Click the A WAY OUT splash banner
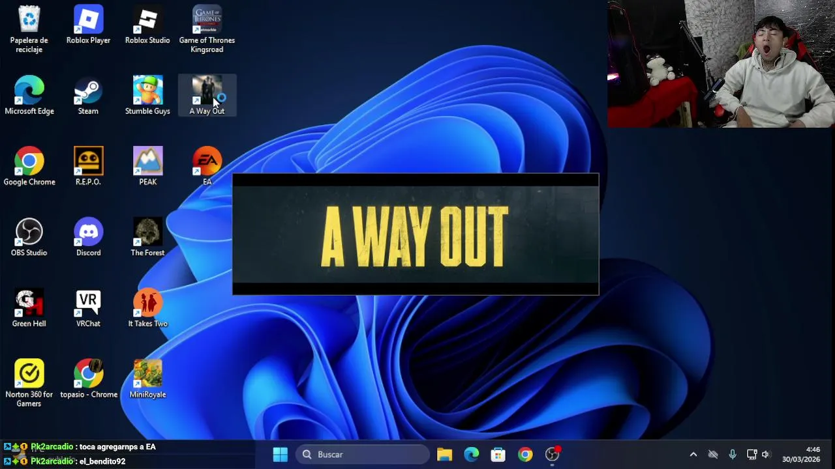Viewport: 835px width, 469px height. coord(416,234)
